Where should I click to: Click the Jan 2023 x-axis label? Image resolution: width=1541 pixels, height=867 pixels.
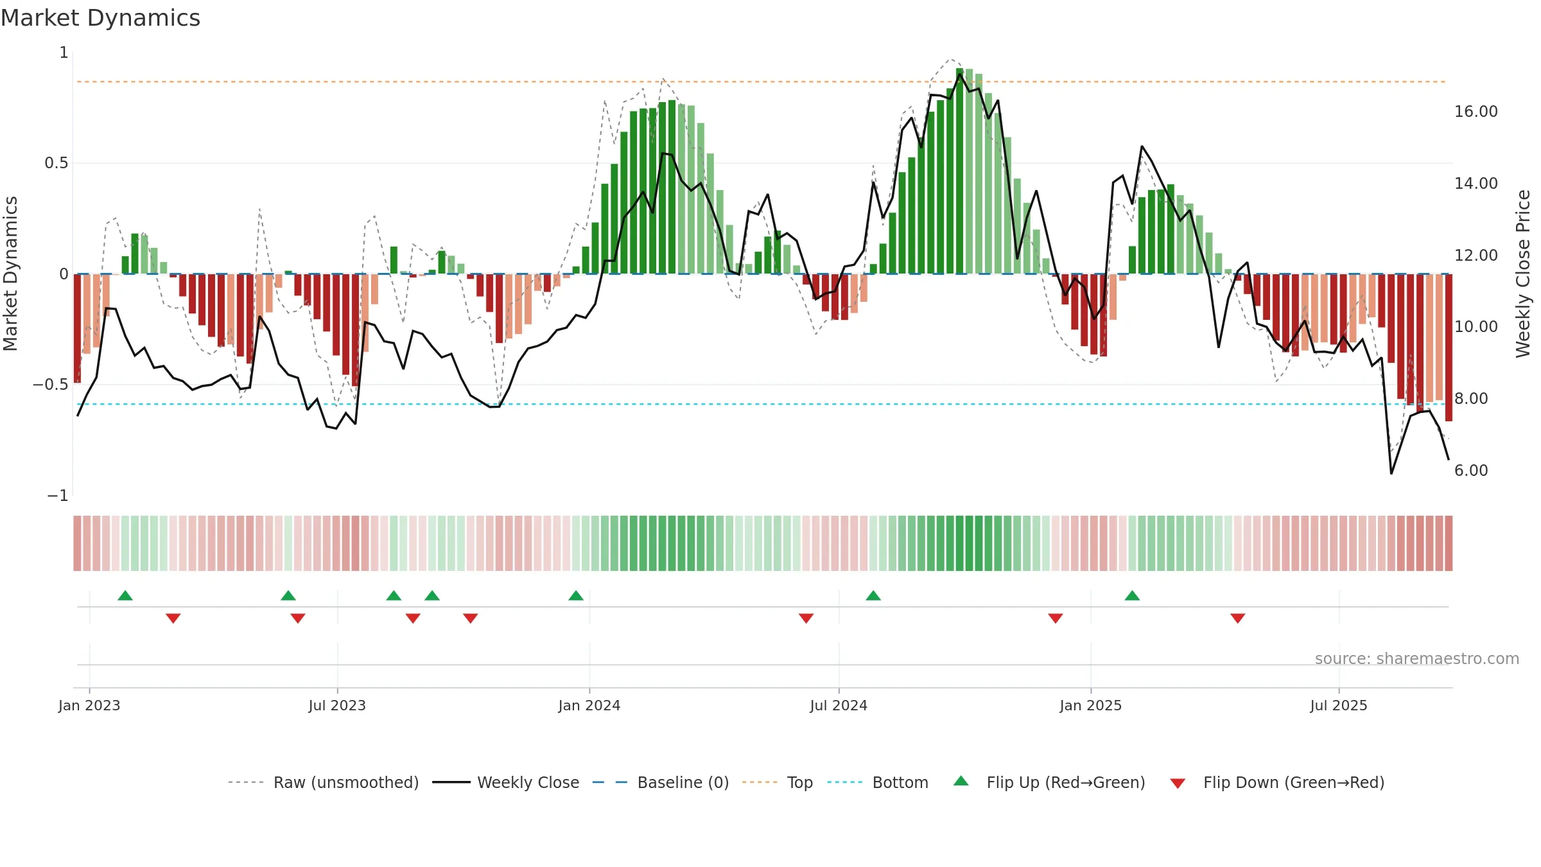89,705
